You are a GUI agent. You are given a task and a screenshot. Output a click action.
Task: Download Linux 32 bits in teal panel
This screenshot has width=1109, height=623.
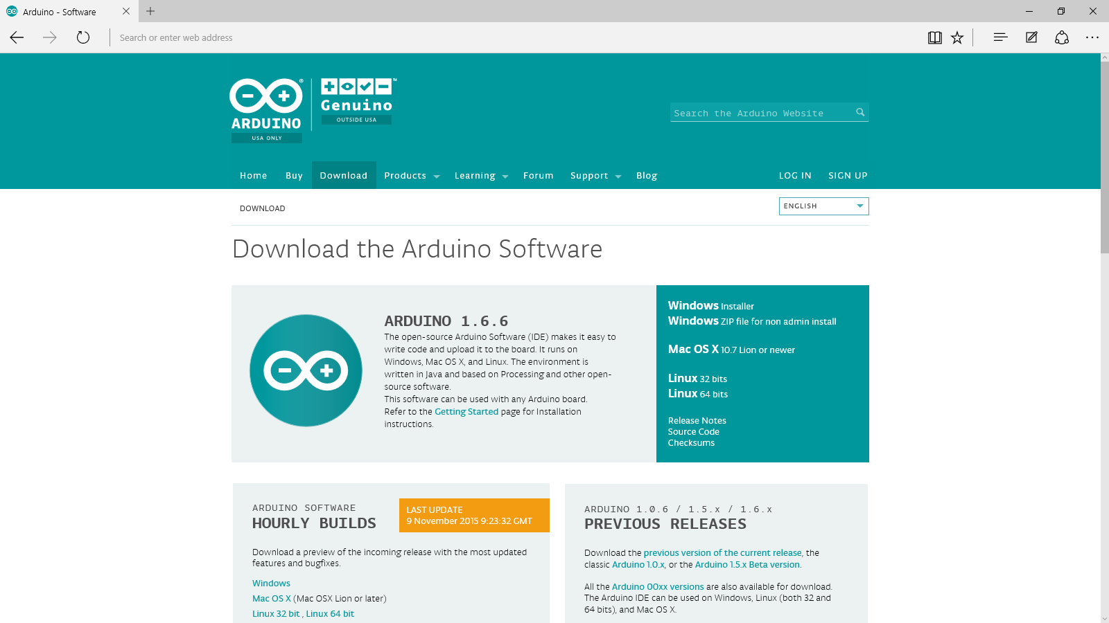(x=697, y=379)
